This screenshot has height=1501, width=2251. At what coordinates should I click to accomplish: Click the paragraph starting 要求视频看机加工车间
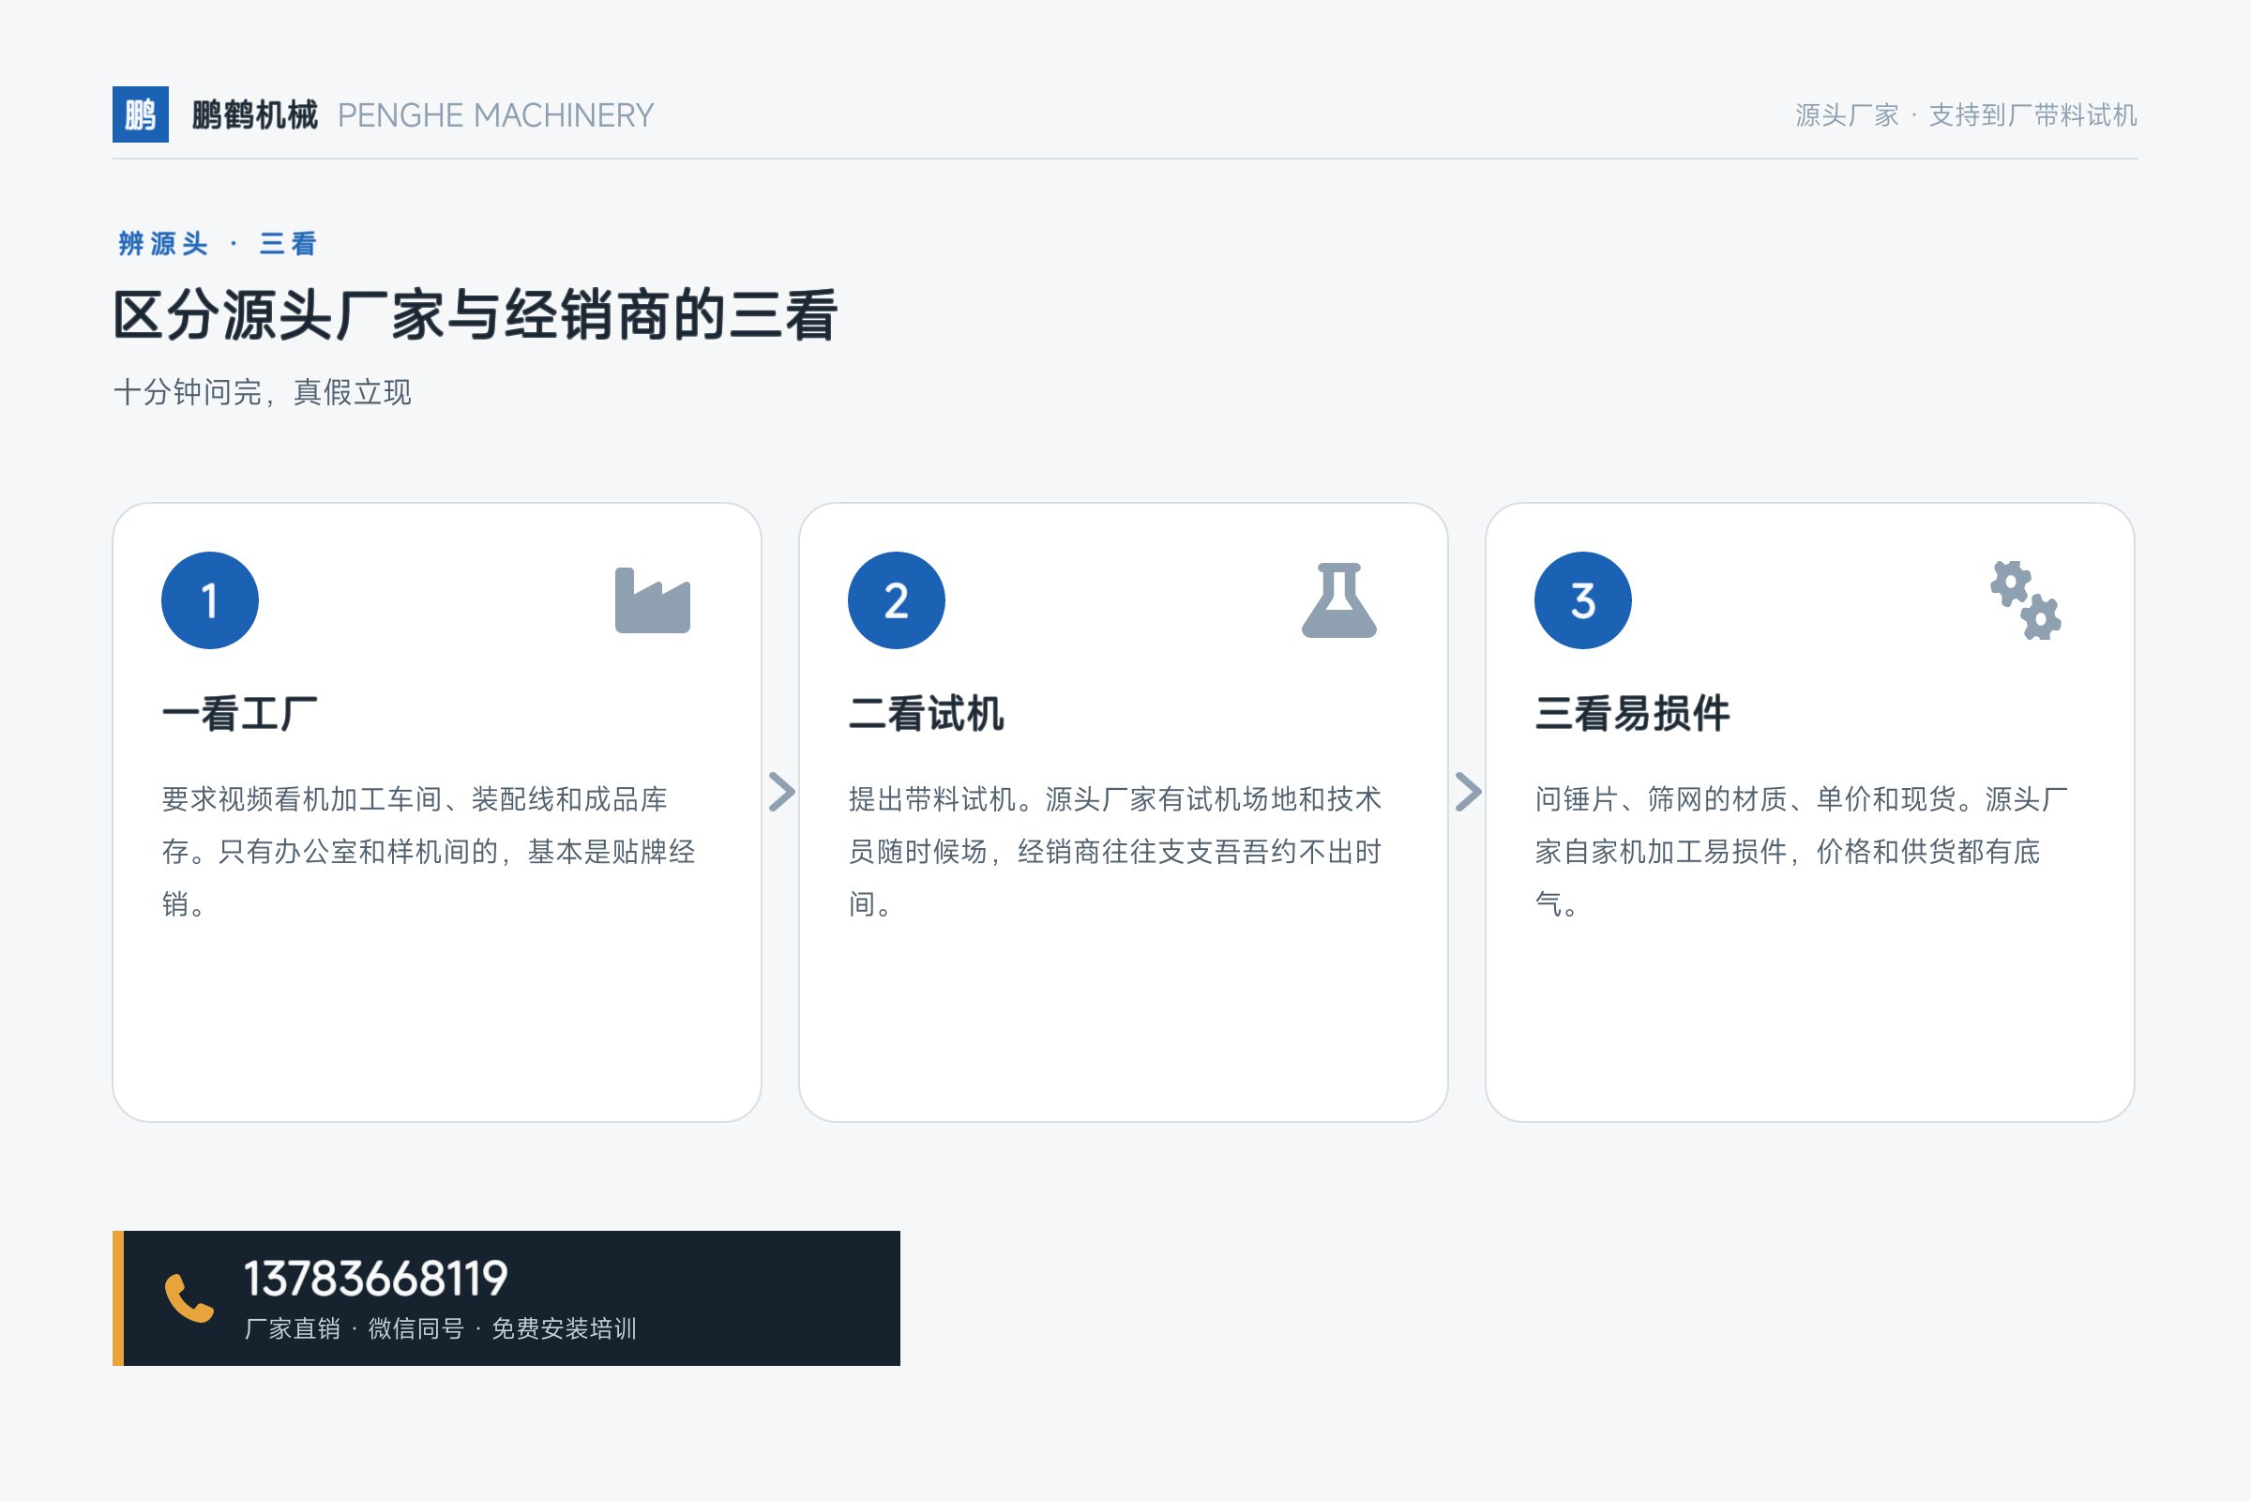click(x=429, y=851)
